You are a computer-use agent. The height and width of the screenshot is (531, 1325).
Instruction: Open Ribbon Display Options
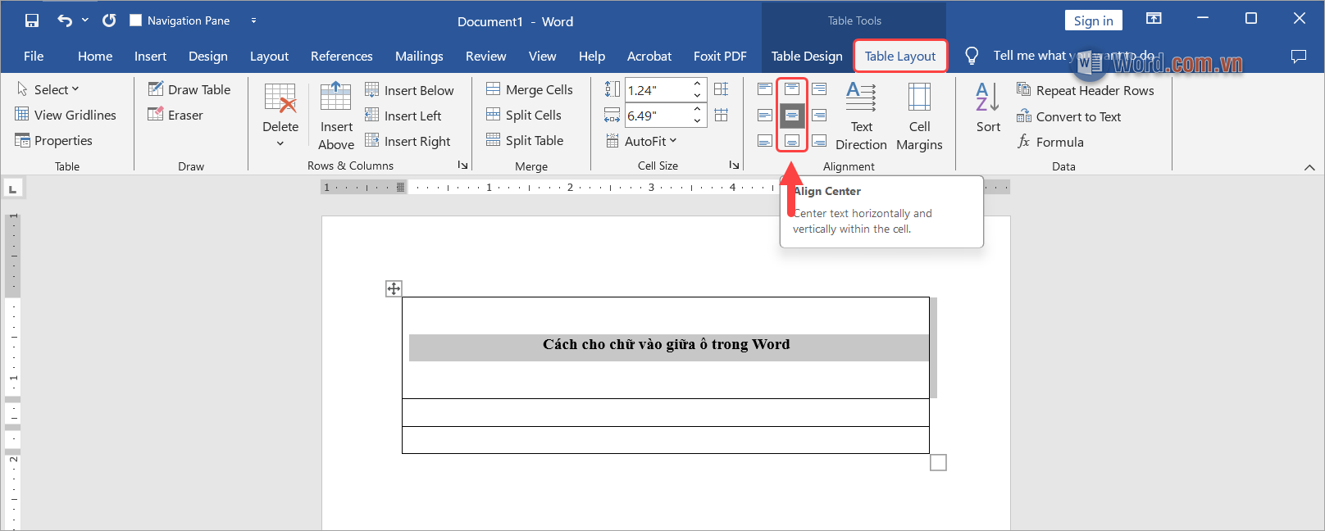pyautogui.click(x=1154, y=18)
